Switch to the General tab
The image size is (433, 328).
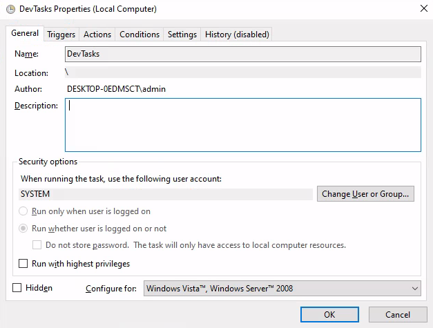[25, 33]
